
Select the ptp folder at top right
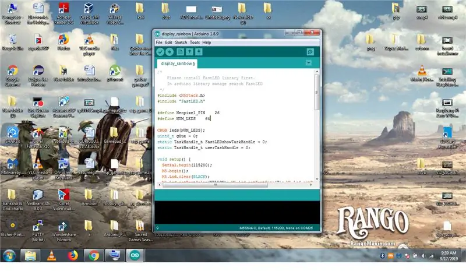coord(396,11)
